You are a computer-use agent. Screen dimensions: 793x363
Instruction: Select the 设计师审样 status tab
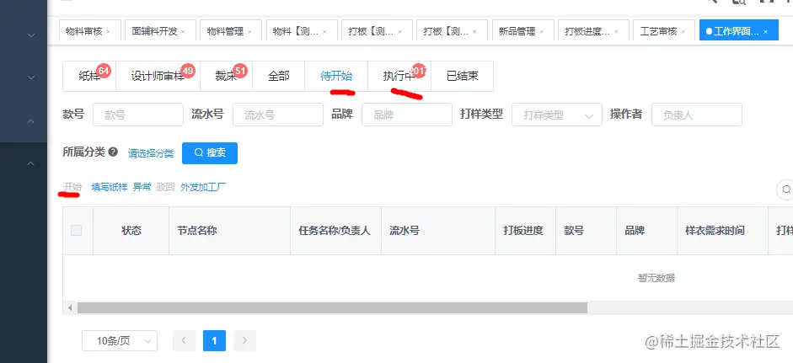tap(158, 77)
